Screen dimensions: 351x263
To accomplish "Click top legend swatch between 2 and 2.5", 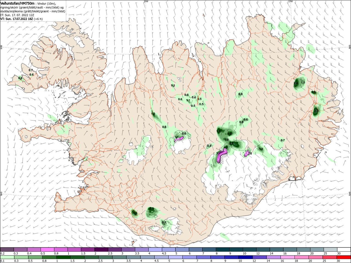I will point(101,250).
